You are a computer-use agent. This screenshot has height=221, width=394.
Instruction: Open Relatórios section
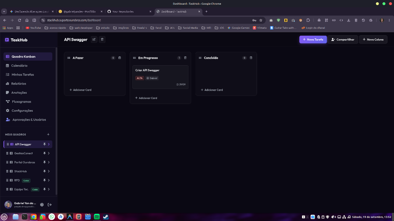tap(28, 84)
